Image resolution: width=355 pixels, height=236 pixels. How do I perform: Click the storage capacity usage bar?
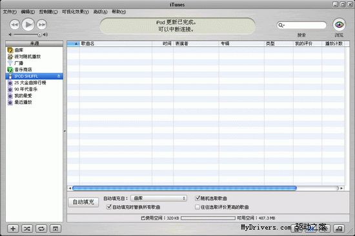[208, 218]
